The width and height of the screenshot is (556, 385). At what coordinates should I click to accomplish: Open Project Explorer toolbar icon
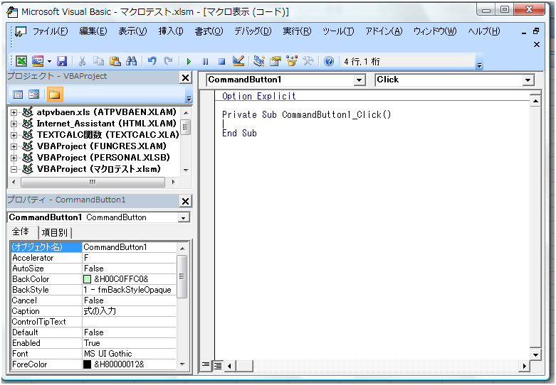click(x=259, y=61)
